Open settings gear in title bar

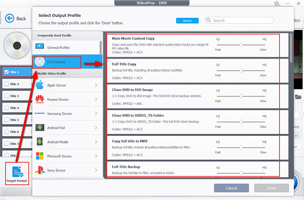[277, 3]
